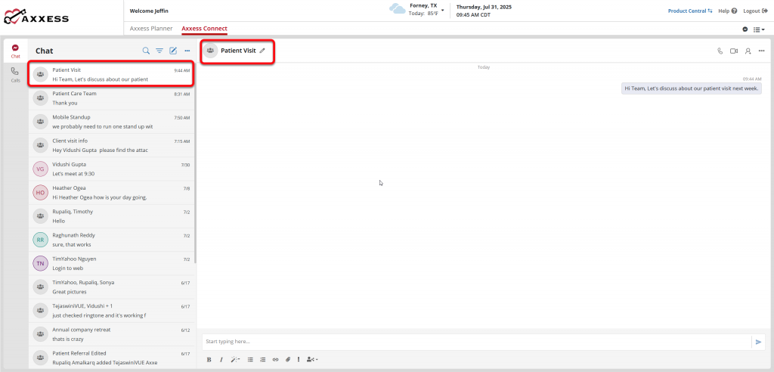Search chats with the magnifier icon
774x372 pixels.
click(x=146, y=51)
